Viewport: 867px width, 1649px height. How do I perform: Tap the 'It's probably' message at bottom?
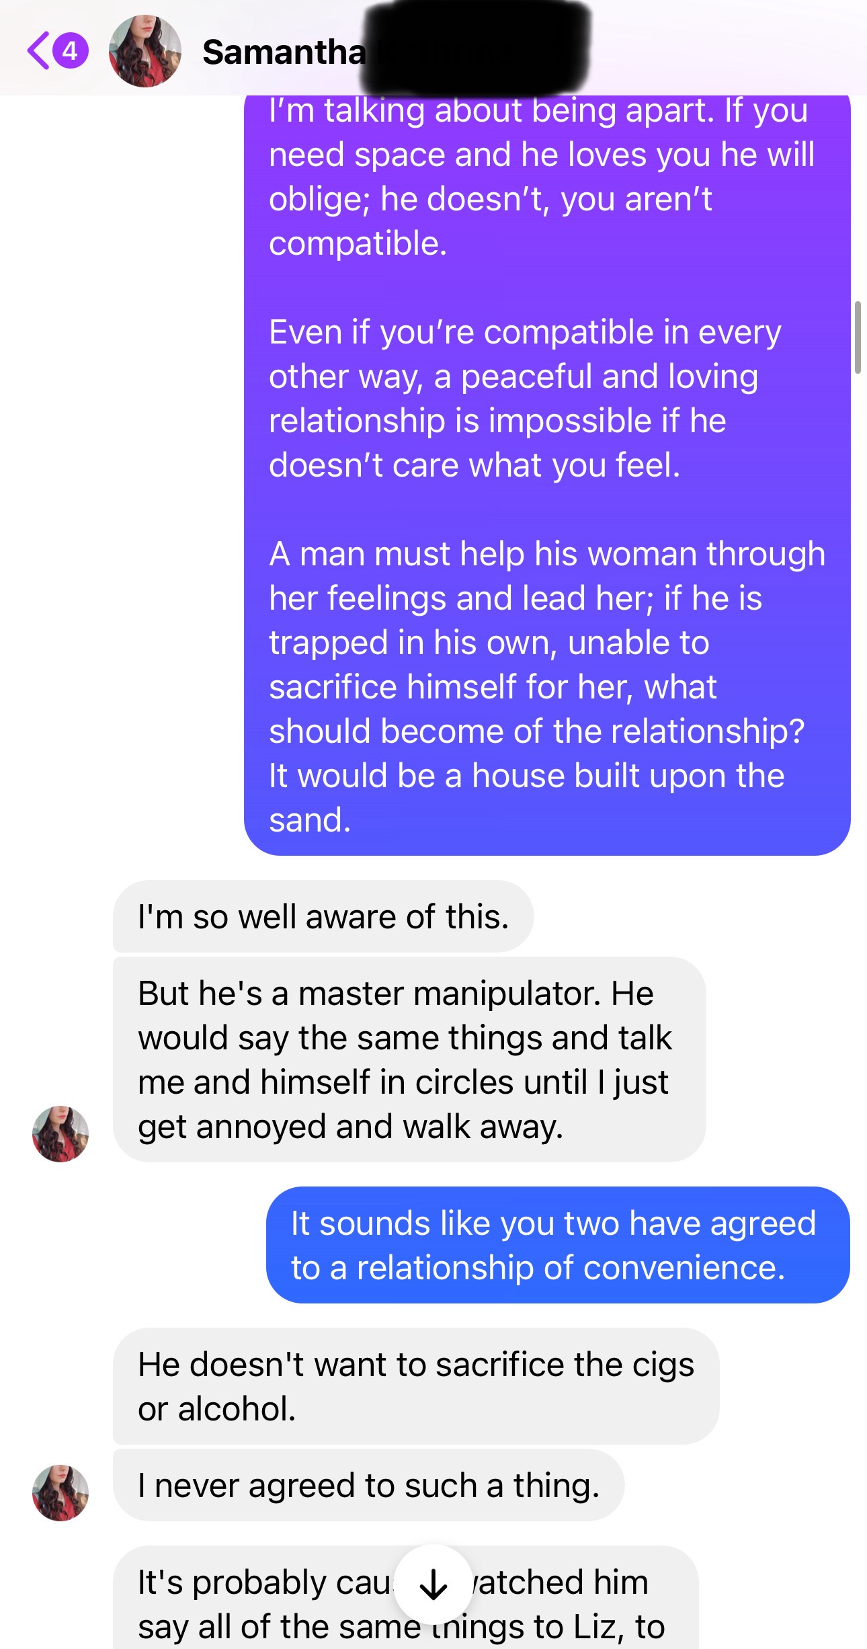point(406,1597)
